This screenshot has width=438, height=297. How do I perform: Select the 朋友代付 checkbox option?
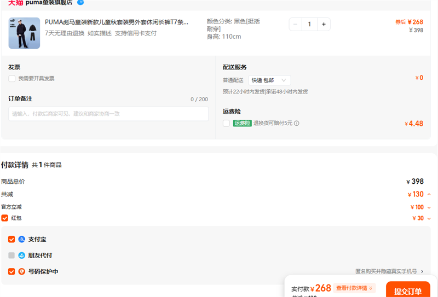click(11, 255)
